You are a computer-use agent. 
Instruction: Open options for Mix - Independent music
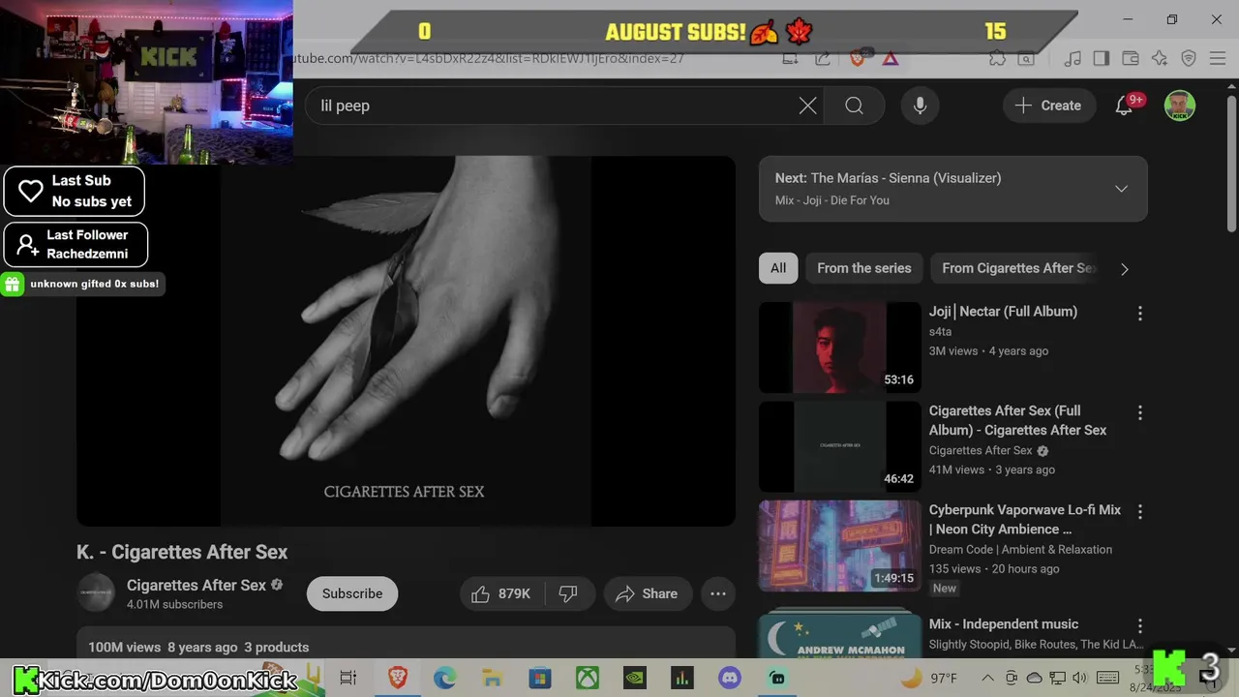pyautogui.click(x=1139, y=625)
